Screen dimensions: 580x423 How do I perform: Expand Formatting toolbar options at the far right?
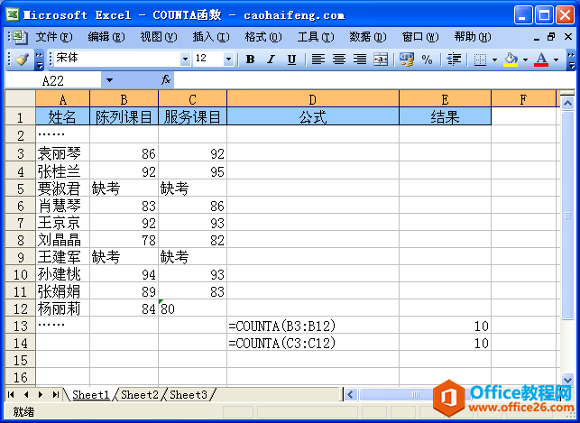click(x=571, y=60)
